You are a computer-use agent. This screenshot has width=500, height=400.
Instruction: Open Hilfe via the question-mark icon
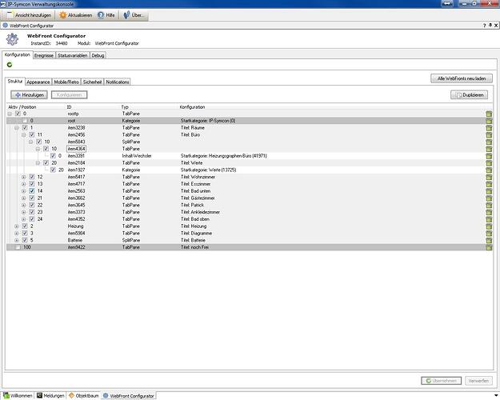coord(101,15)
